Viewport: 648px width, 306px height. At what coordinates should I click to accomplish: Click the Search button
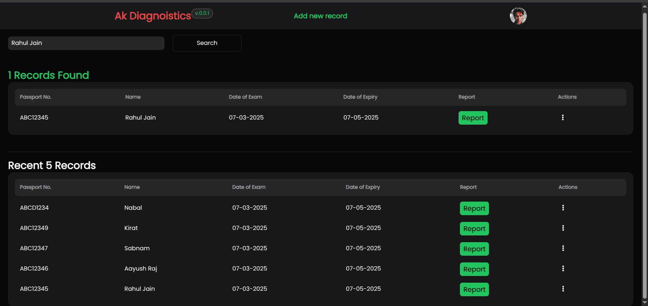pyautogui.click(x=207, y=43)
